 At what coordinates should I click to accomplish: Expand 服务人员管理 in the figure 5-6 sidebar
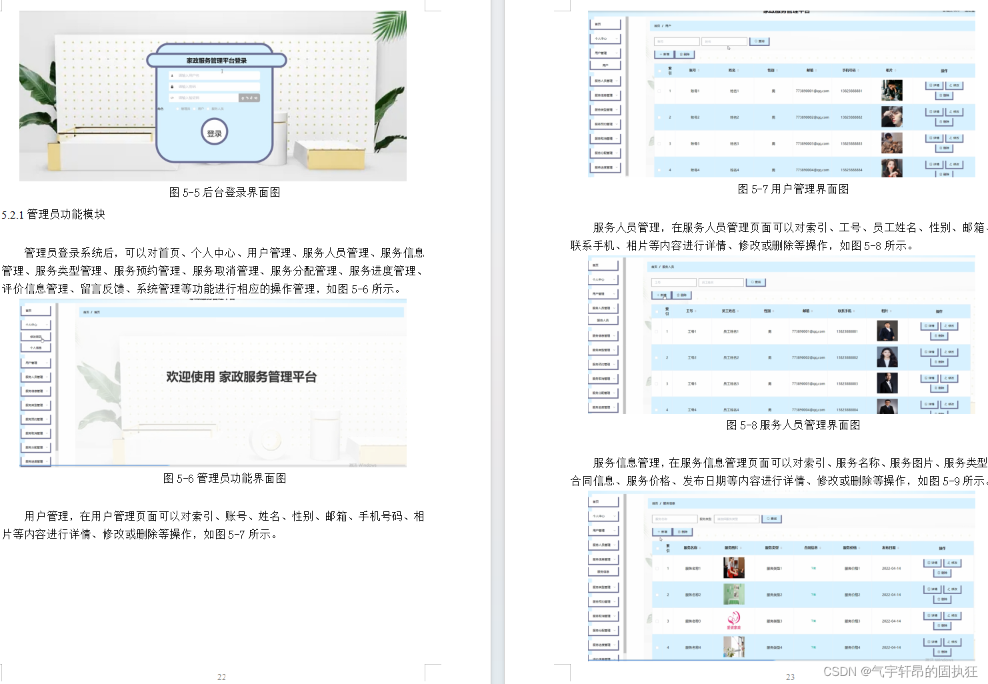pos(36,377)
